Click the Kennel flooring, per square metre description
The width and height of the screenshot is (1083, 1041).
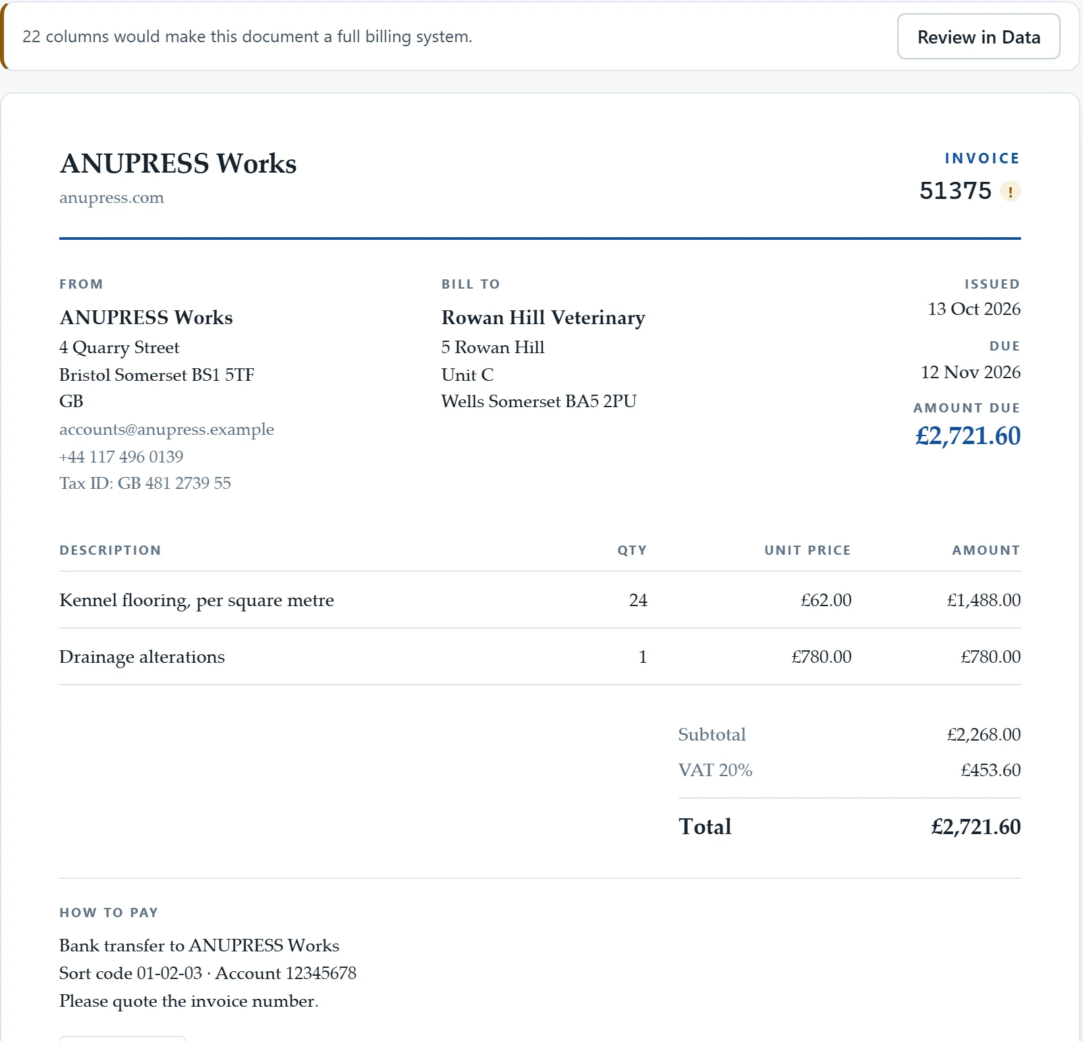[196, 600]
